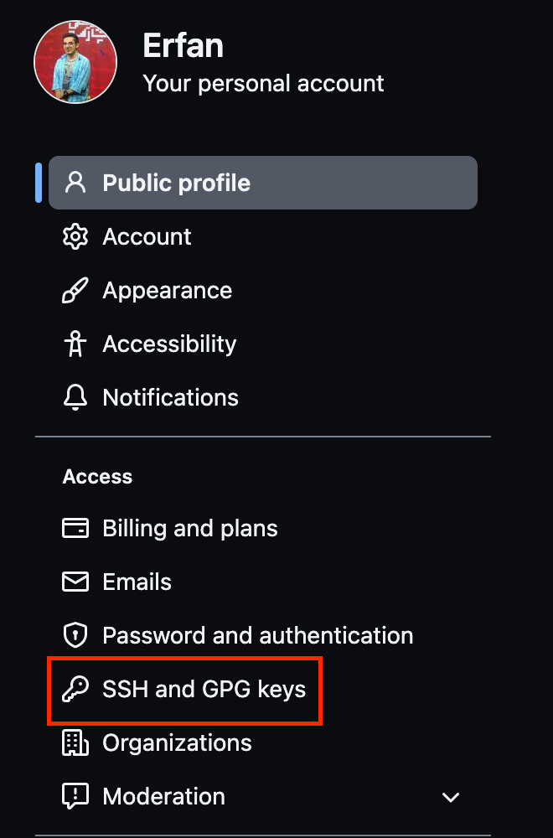This screenshot has width=553, height=838.
Task: Click the person icon on Public profile
Action: [75, 182]
